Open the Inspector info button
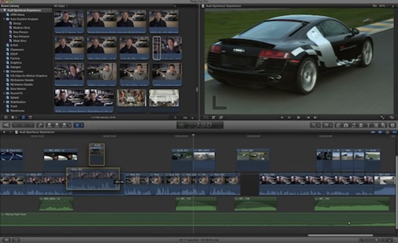The width and height of the screenshot is (398, 243). click(x=393, y=125)
